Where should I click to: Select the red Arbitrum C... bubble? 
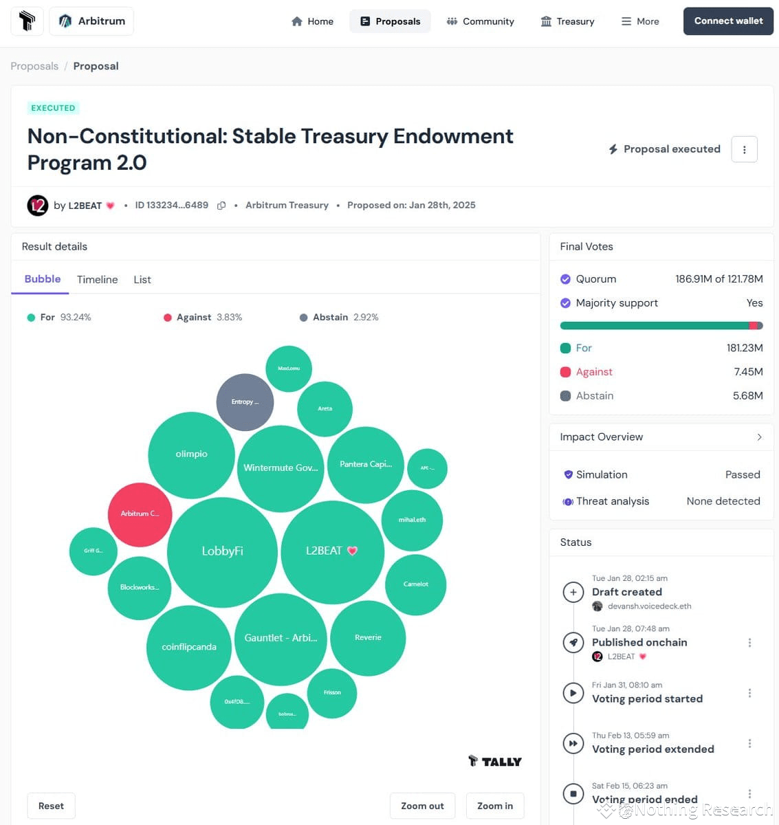[x=140, y=514]
